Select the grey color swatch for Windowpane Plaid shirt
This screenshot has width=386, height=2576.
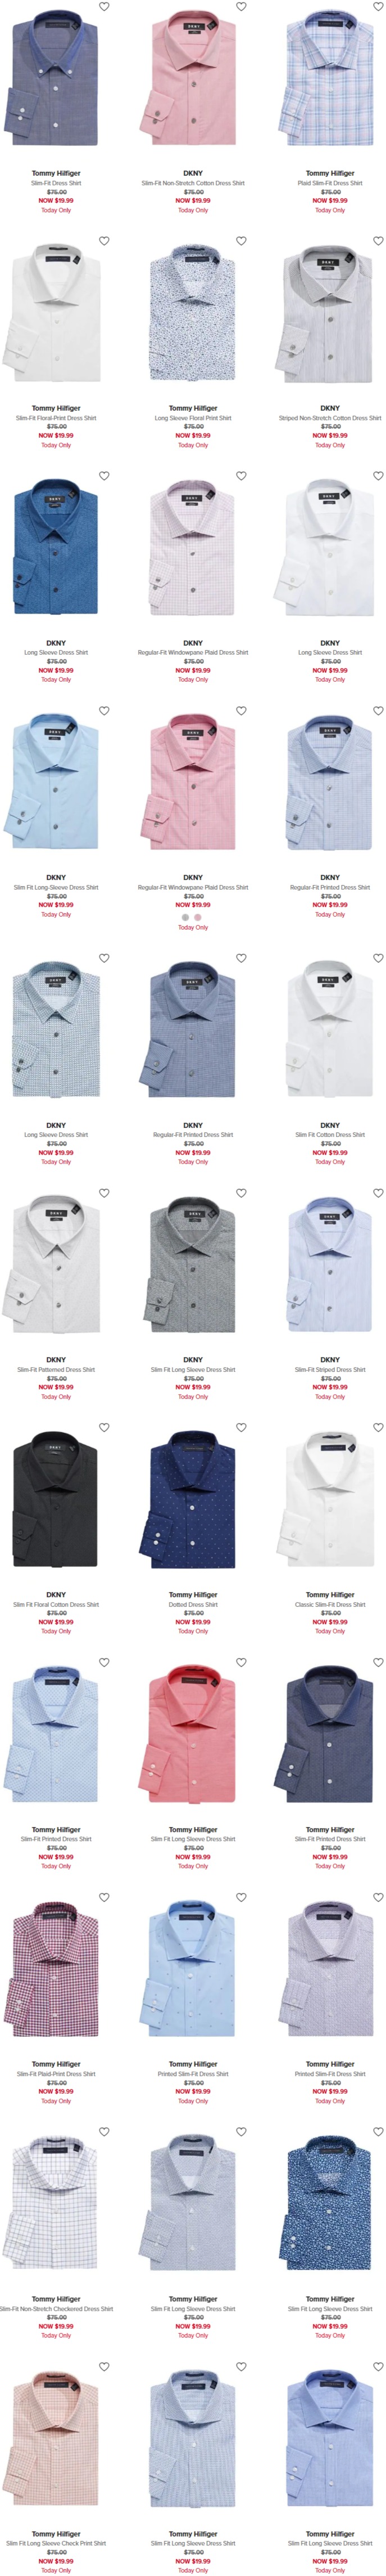coord(185,917)
